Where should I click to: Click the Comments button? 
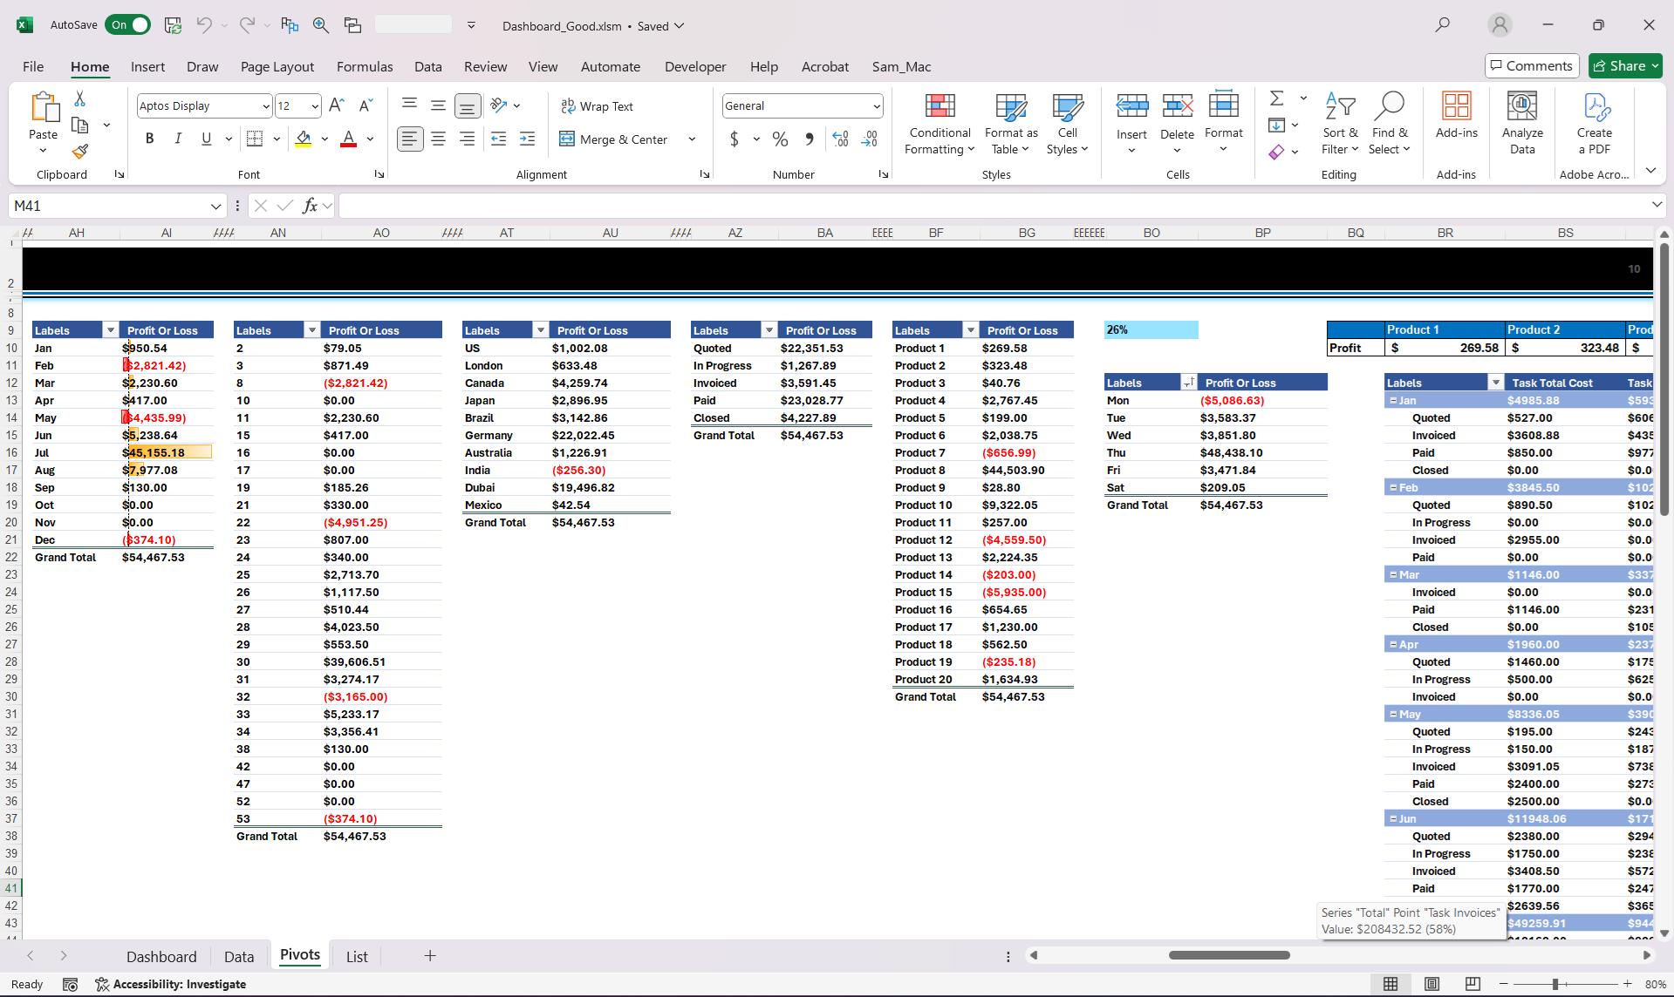[1532, 65]
